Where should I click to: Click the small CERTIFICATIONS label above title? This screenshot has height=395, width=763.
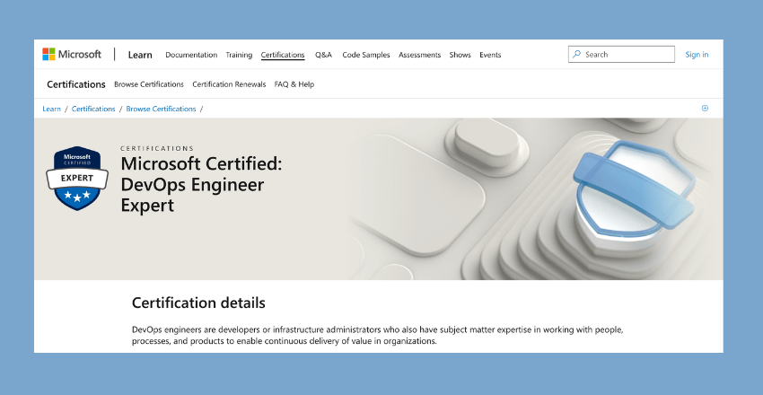pyautogui.click(x=157, y=148)
